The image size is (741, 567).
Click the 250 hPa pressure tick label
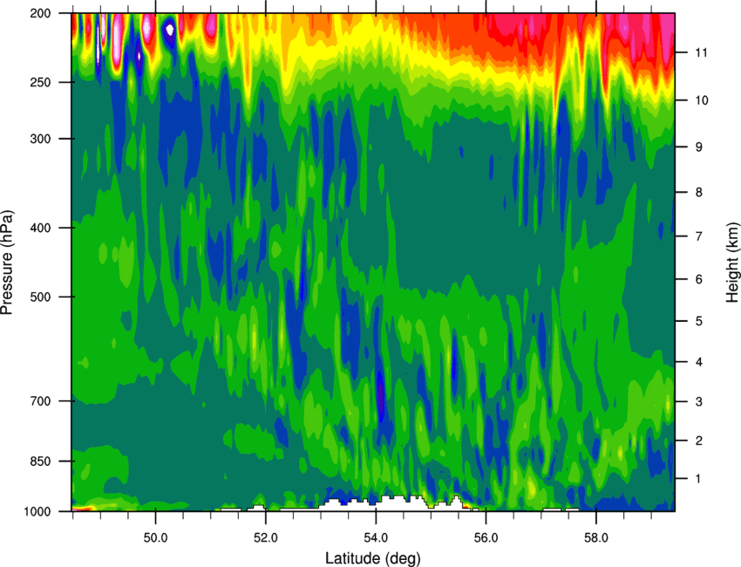pos(40,82)
